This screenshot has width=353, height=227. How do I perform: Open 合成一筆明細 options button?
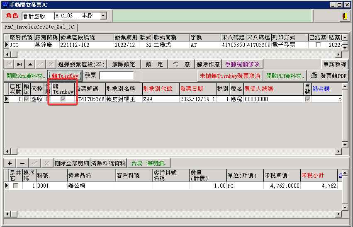149,163
